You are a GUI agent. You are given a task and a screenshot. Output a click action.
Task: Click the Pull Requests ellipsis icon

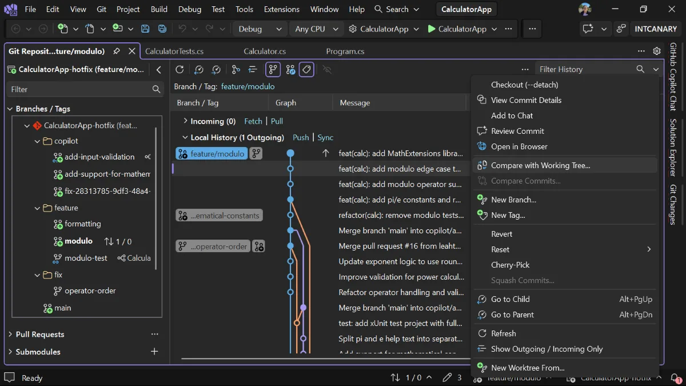coord(154,334)
